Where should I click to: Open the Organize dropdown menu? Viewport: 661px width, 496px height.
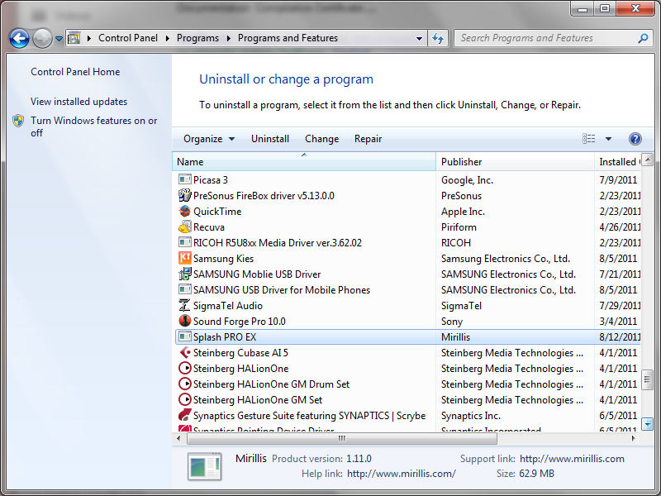[209, 139]
